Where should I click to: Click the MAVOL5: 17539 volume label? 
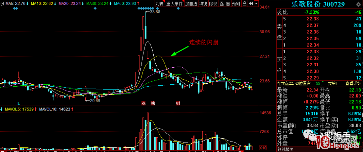[19, 109]
